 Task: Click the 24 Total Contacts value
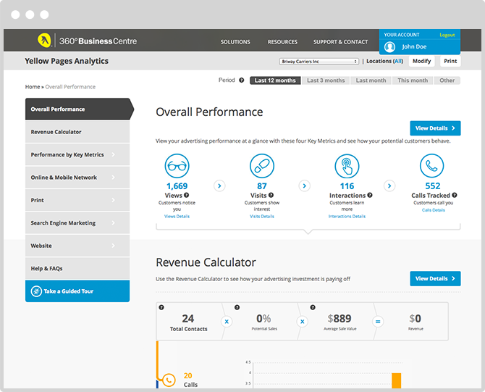[x=187, y=318]
